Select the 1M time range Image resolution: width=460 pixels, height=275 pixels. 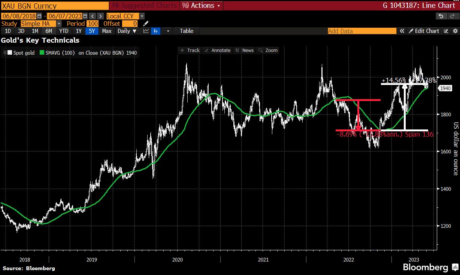click(35, 31)
